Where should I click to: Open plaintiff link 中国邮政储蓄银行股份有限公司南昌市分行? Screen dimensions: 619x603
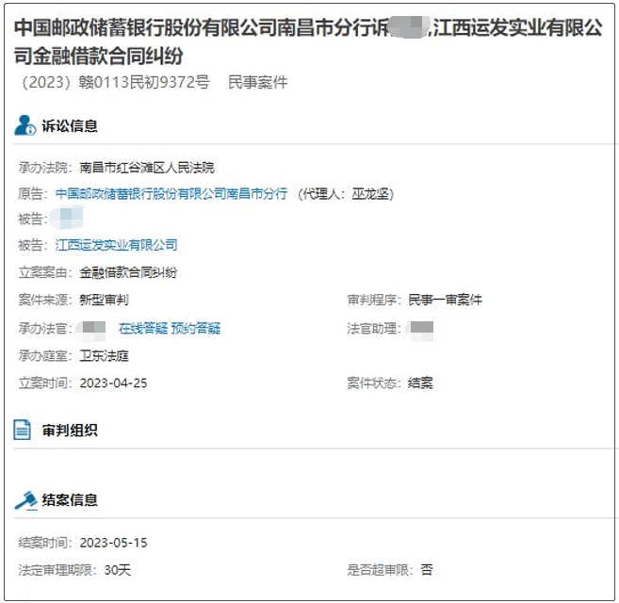click(x=171, y=193)
